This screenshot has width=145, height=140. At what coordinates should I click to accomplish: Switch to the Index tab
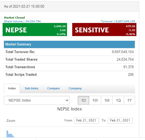(12, 88)
